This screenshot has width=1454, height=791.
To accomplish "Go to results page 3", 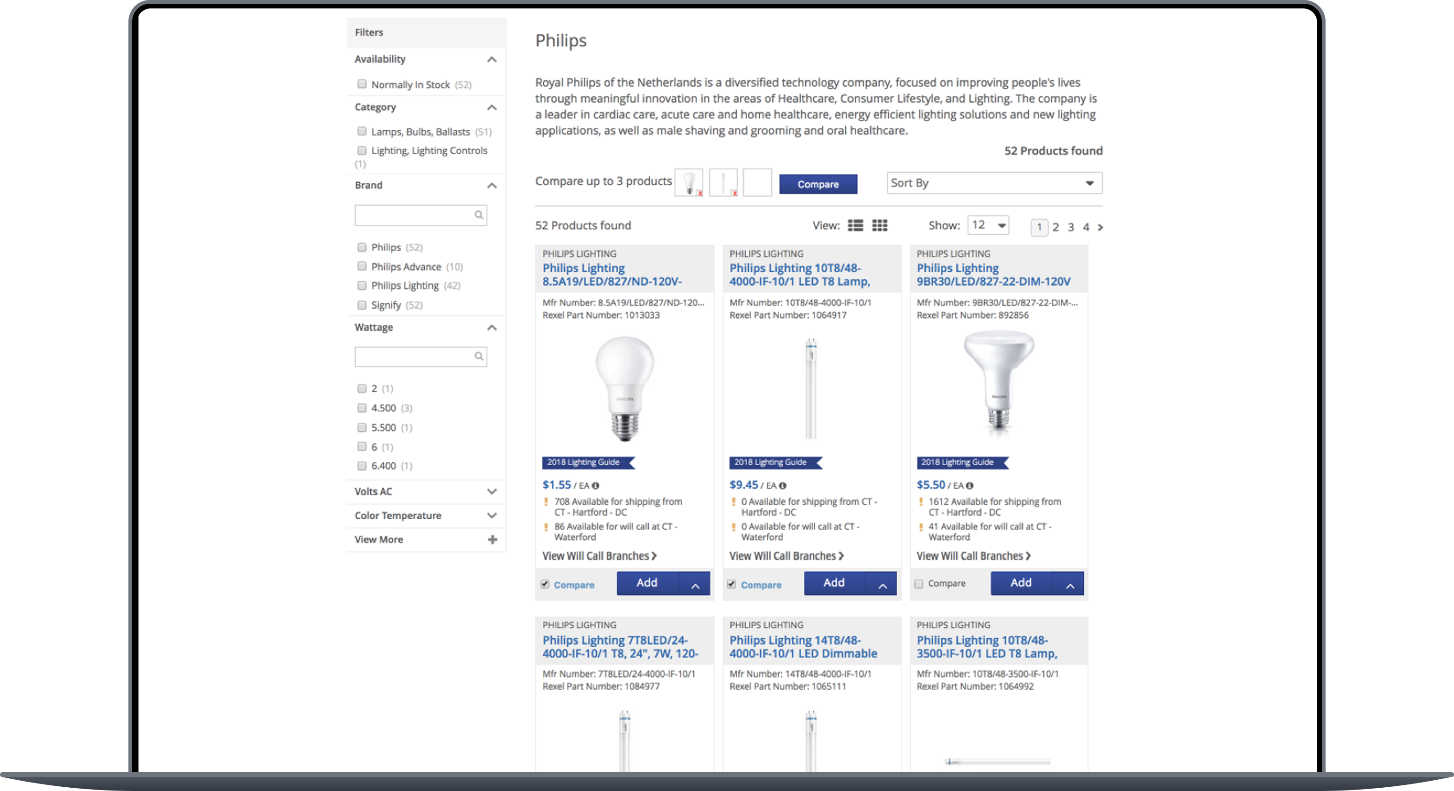I will click(x=1071, y=227).
